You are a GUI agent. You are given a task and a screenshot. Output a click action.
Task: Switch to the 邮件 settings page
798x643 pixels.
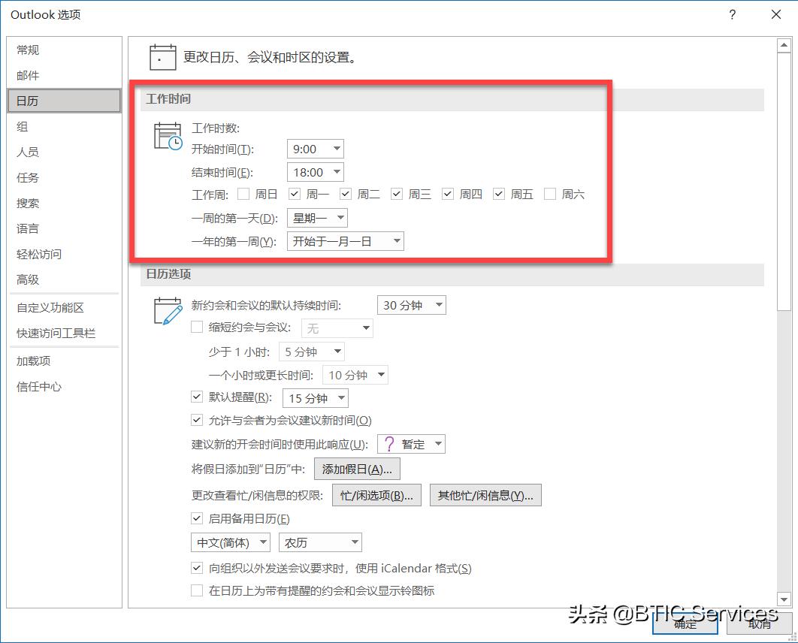(27, 75)
